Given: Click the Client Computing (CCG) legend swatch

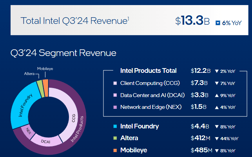Looking at the screenshot, I should click(x=115, y=83).
